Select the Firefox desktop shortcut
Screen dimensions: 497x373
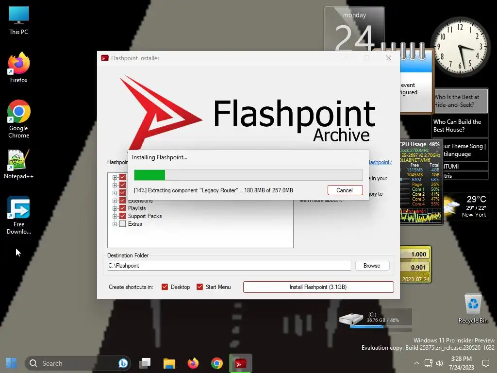click(x=19, y=68)
